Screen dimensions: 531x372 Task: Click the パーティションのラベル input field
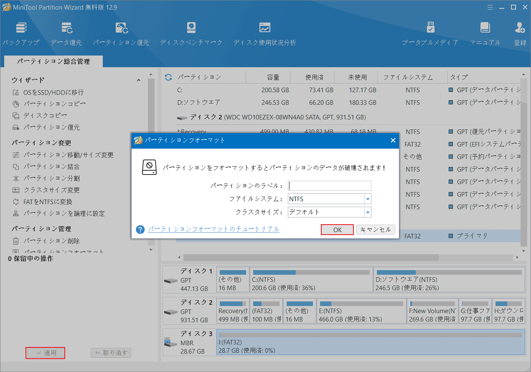pos(330,186)
